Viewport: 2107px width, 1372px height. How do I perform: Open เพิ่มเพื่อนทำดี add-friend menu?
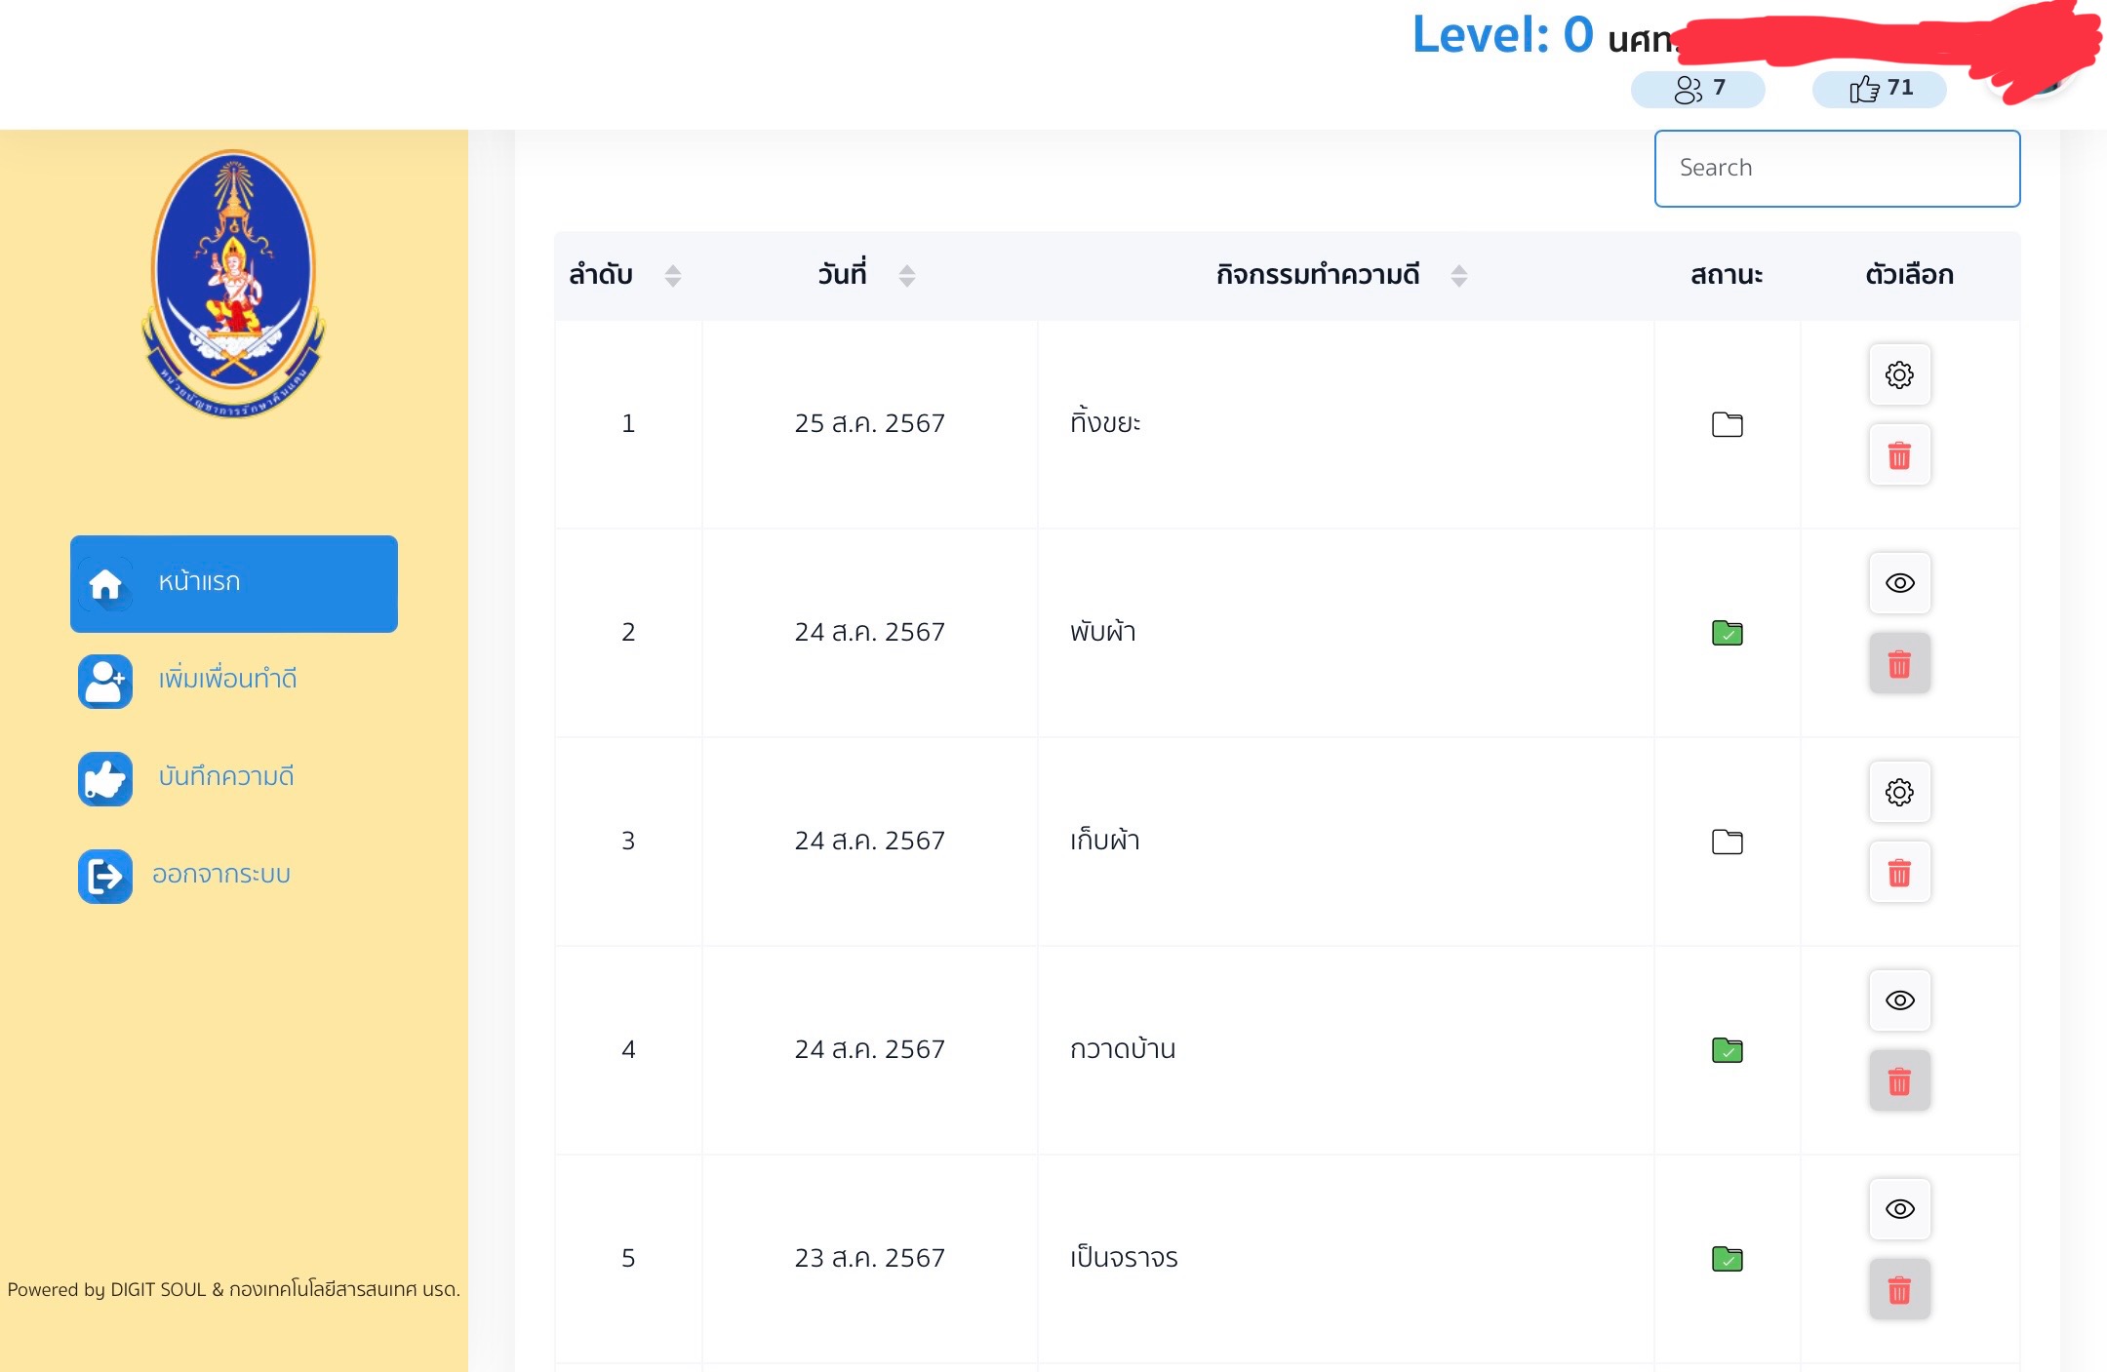click(226, 680)
